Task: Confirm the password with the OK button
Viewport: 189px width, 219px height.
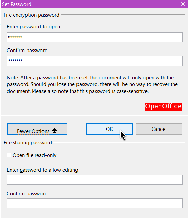Action: (109, 129)
